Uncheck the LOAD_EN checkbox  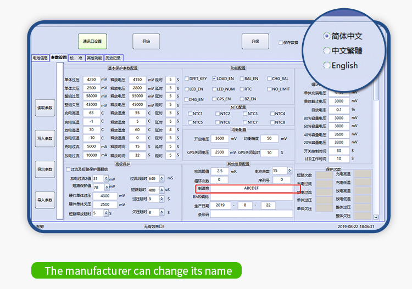pyautogui.click(x=214, y=78)
